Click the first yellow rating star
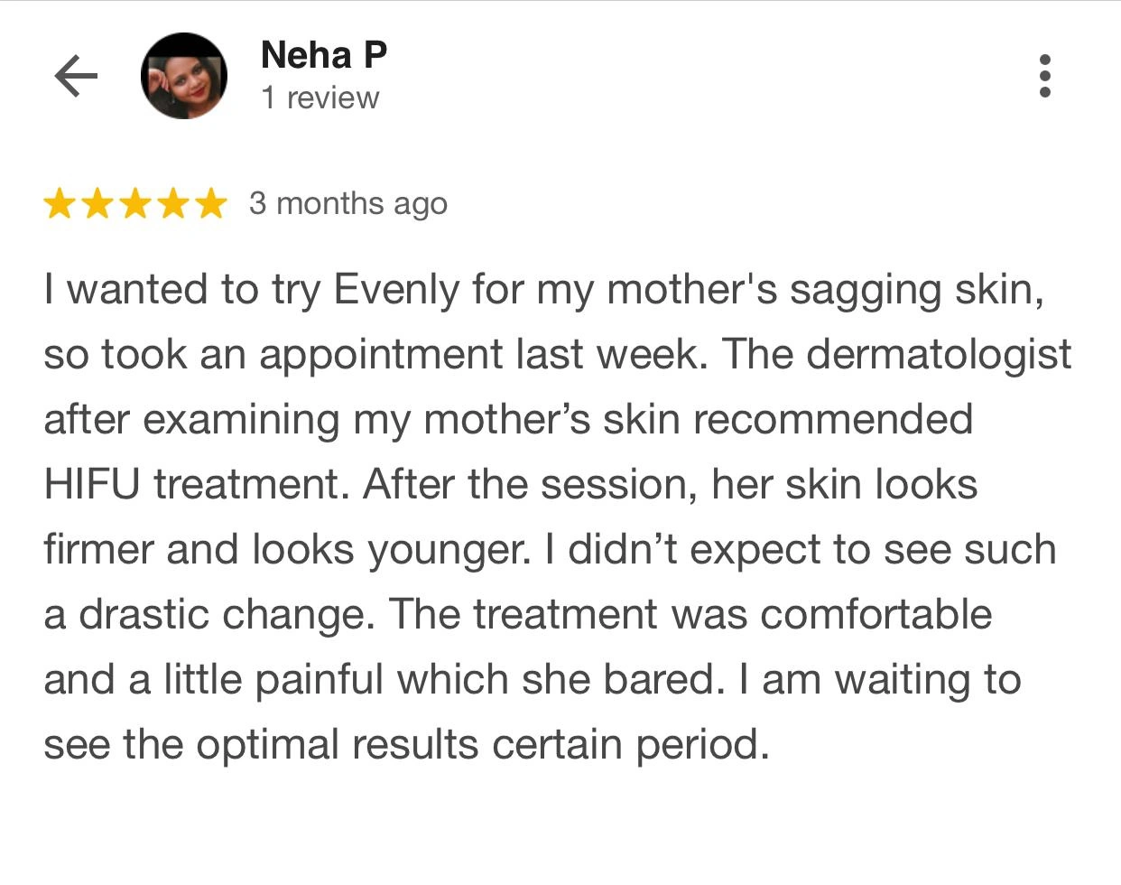This screenshot has width=1121, height=885. [x=60, y=204]
